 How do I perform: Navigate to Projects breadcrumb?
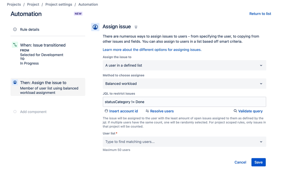(14, 5)
